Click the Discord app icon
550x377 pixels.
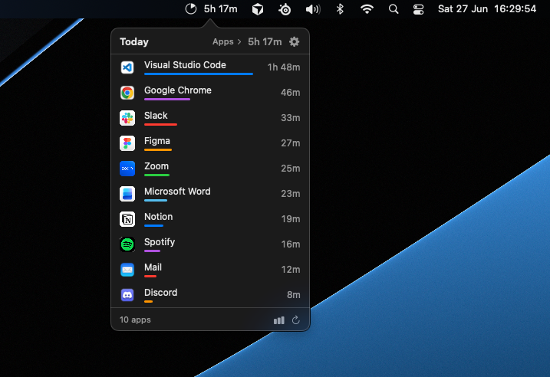[127, 295]
